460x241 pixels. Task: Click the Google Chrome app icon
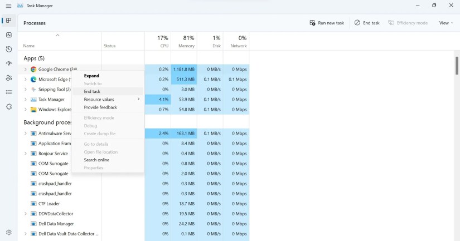click(x=33, y=70)
